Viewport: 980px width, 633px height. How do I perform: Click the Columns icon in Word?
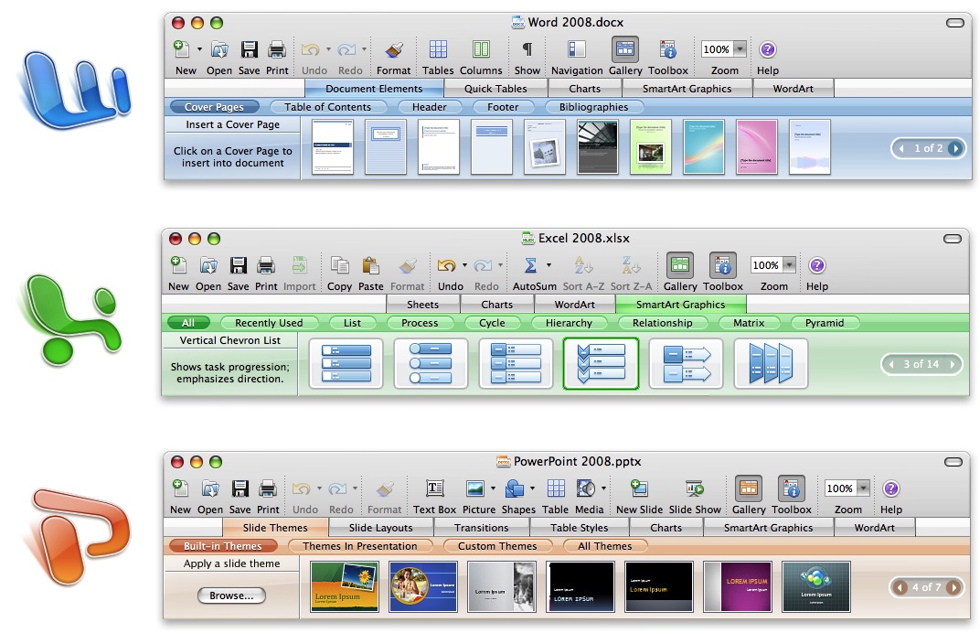click(x=481, y=49)
